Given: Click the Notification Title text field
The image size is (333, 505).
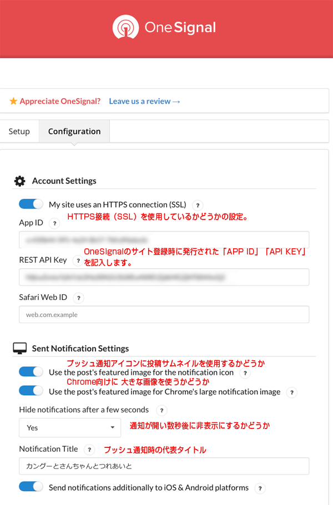Looking at the screenshot, I should pyautogui.click(x=164, y=466).
